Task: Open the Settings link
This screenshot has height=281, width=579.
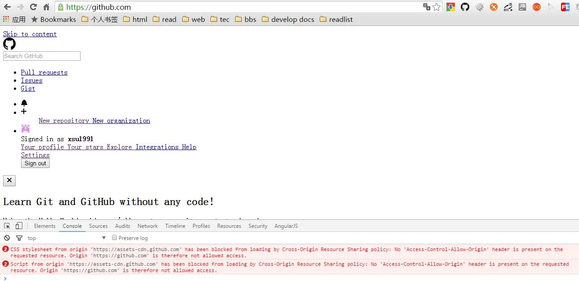Action: 35,155
